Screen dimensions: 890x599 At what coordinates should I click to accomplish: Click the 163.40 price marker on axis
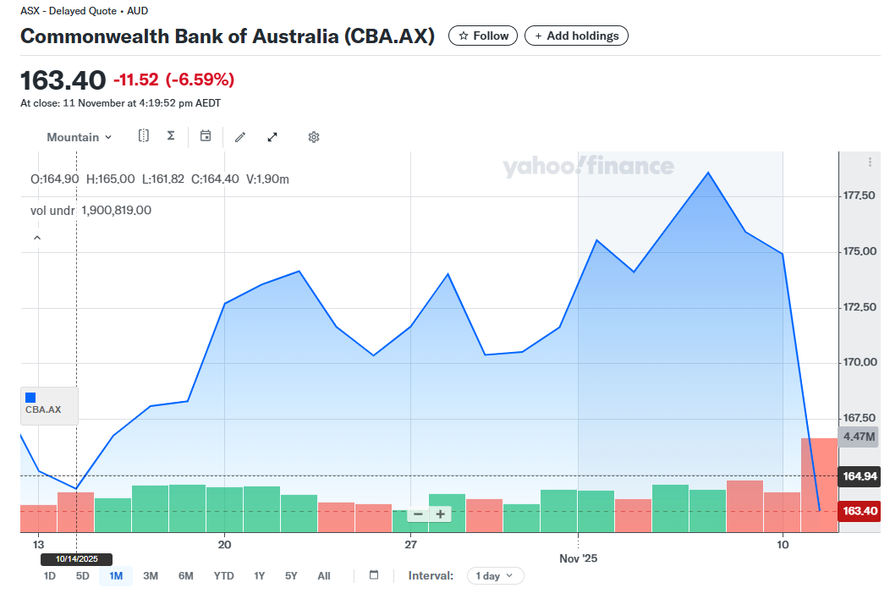pyautogui.click(x=858, y=511)
